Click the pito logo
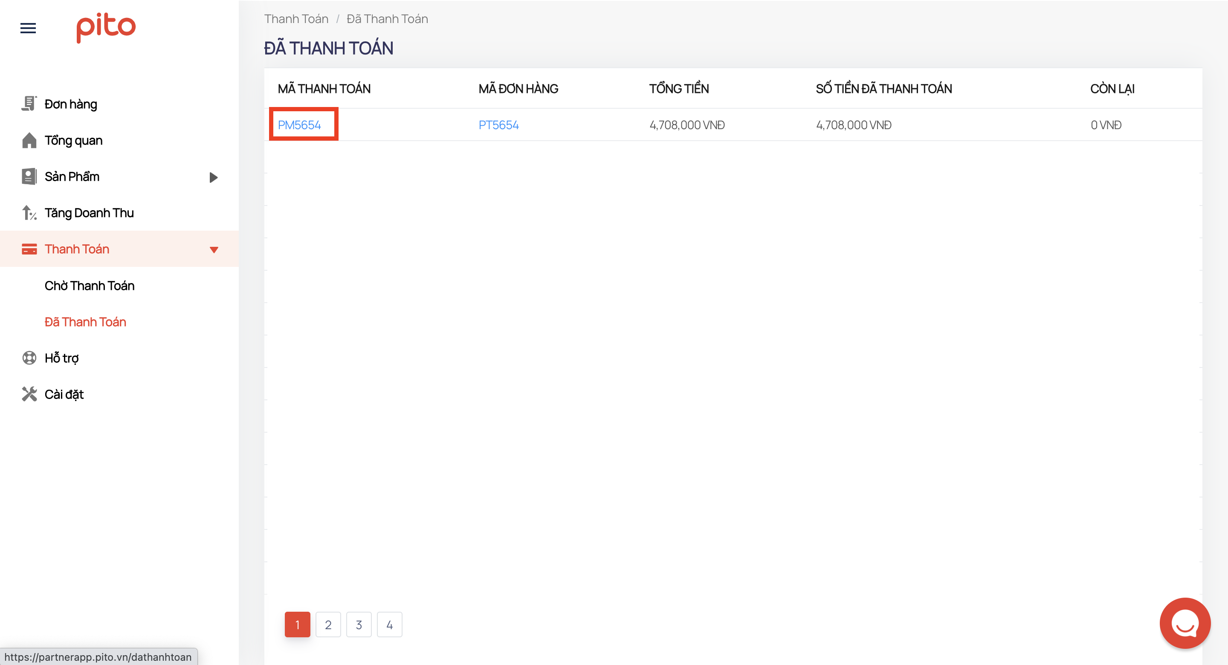The height and width of the screenshot is (665, 1228). 106,28
